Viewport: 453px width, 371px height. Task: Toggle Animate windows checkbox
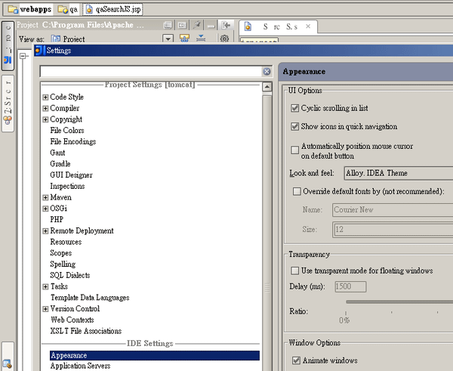296,360
